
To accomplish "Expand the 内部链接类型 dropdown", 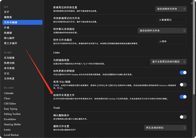I will 168,61.
